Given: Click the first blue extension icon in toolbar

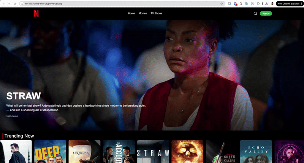Looking at the screenshot, I should [230, 4].
